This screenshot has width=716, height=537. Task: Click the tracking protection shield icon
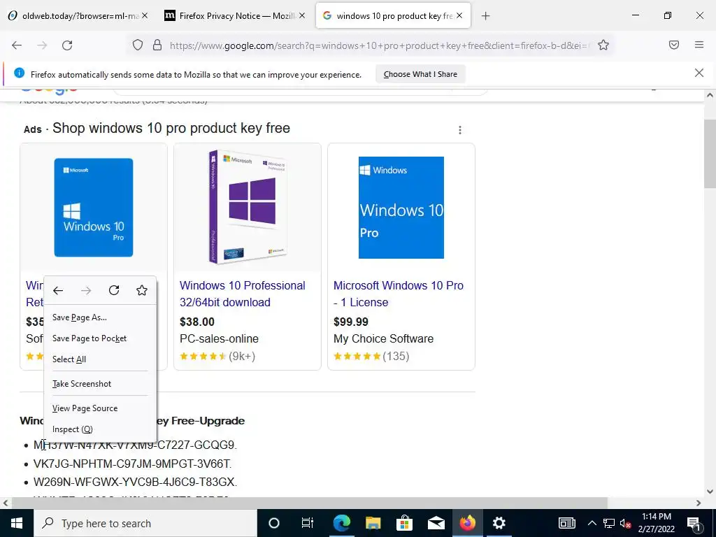(138, 45)
